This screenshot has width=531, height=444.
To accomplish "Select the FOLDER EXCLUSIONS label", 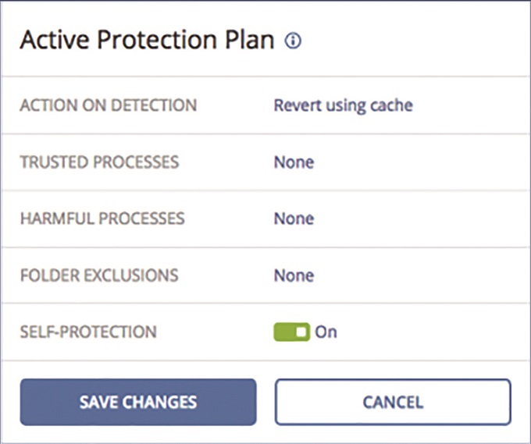I will (99, 275).
